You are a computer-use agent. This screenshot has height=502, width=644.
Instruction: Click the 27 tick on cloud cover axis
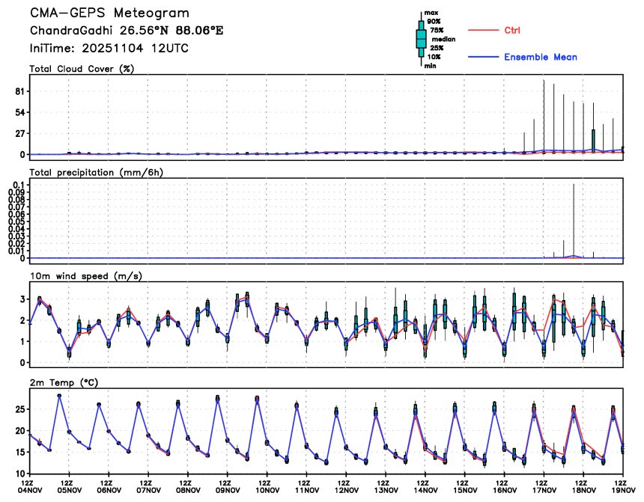pos(19,134)
